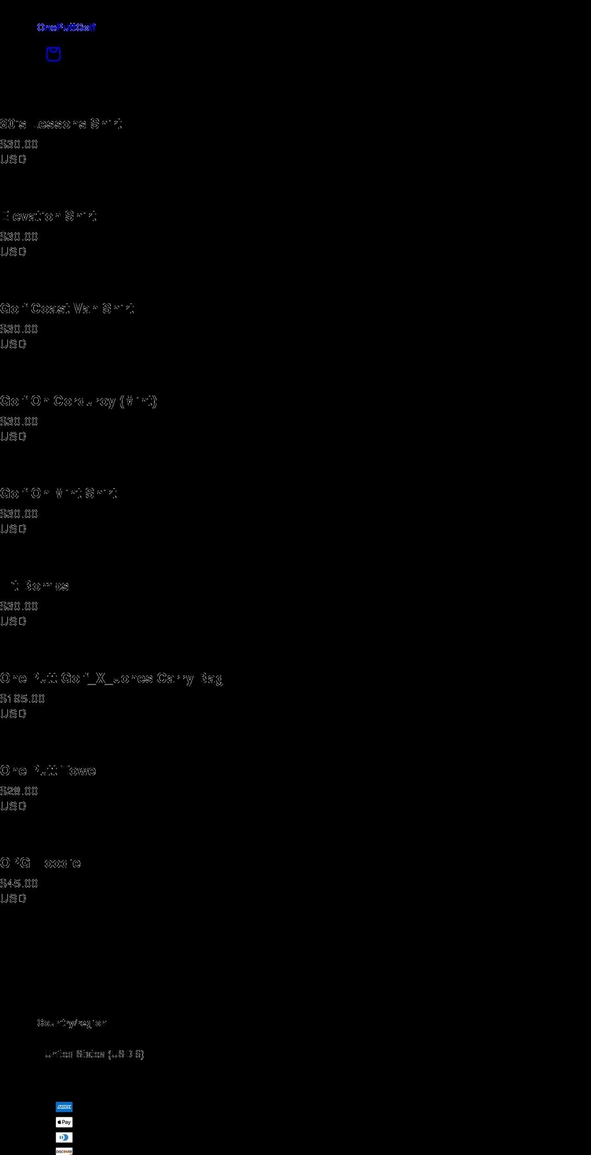Image resolution: width=591 pixels, height=1155 pixels.
Task: View the Elevation Shirt product
Action: point(48,216)
